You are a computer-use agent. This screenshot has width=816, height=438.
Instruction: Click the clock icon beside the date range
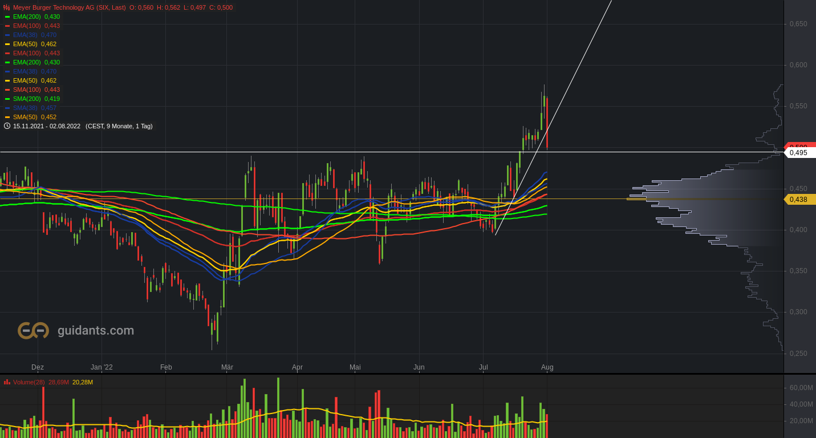[x=7, y=126]
